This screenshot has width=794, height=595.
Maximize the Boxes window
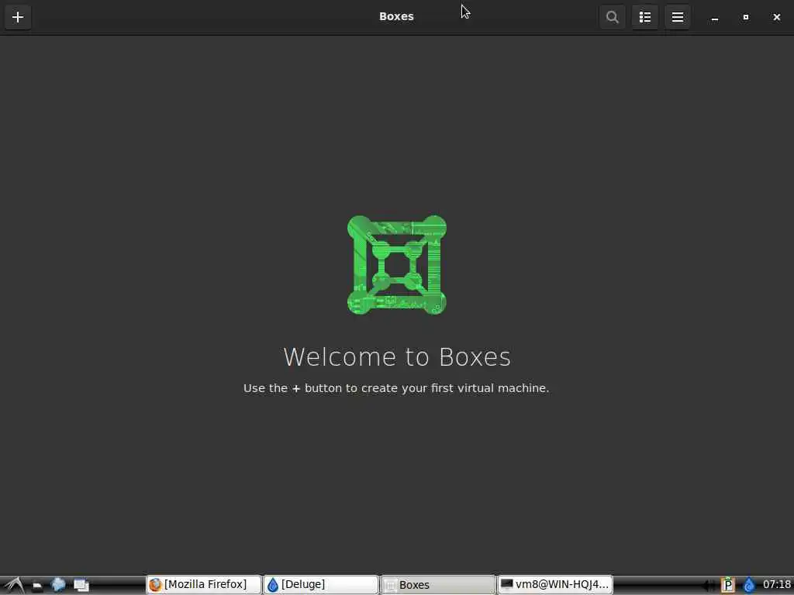(x=745, y=17)
